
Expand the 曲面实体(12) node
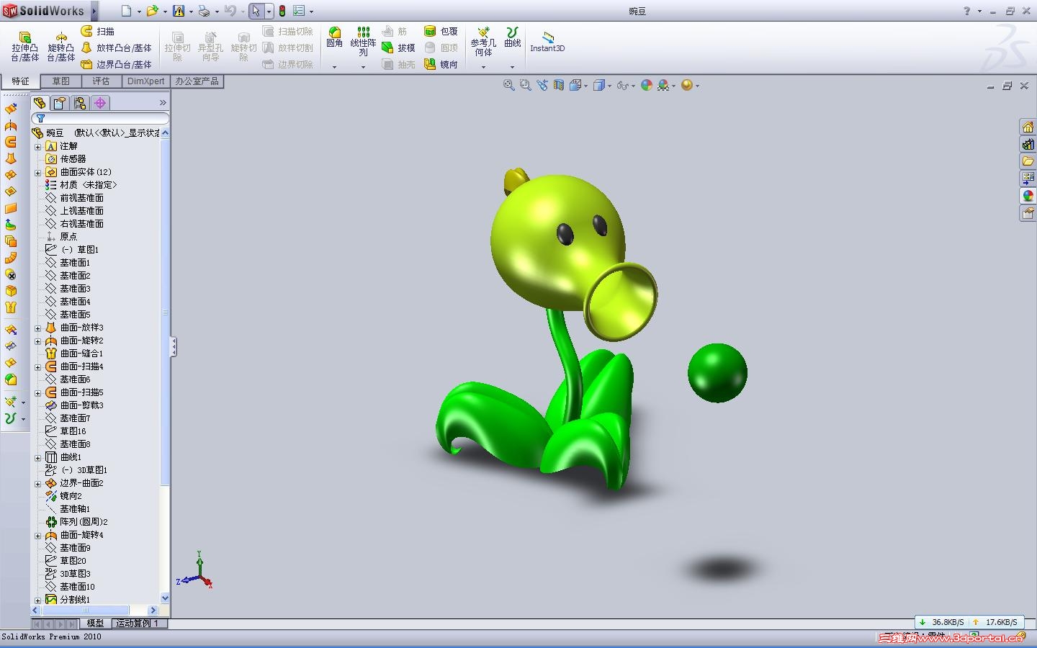click(38, 172)
